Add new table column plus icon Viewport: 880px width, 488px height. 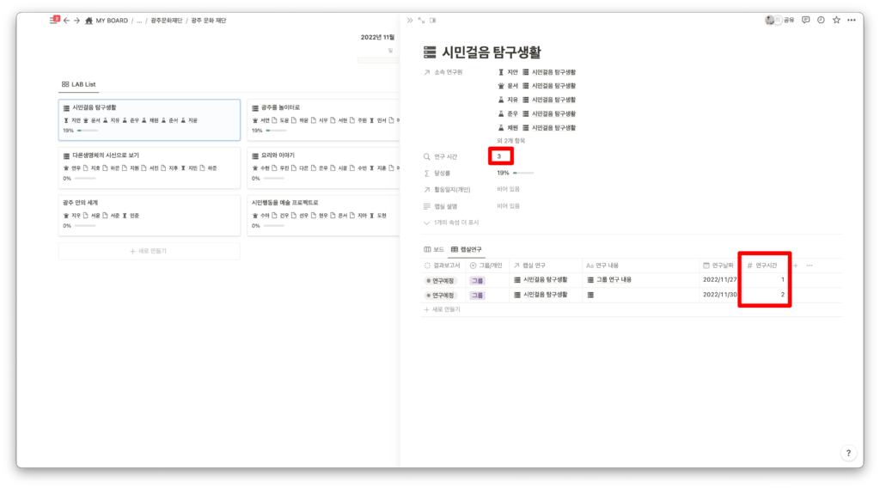click(796, 265)
